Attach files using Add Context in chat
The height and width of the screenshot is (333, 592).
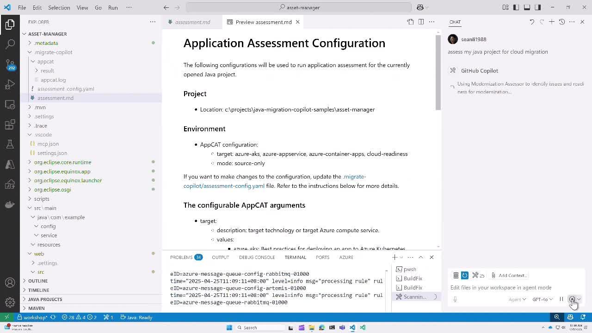coord(509,275)
